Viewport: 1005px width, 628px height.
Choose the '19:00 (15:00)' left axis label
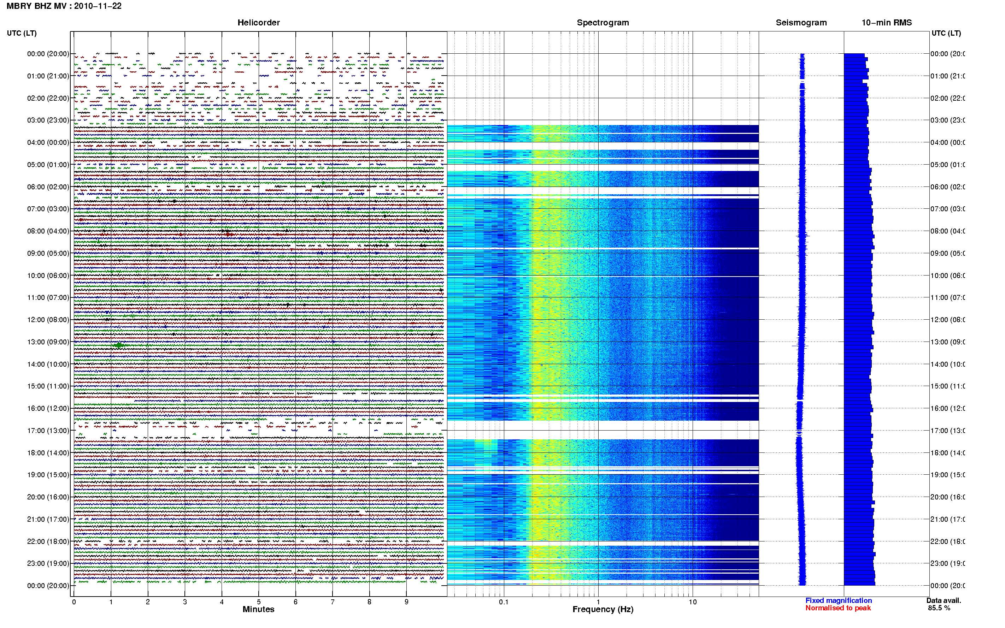point(48,475)
